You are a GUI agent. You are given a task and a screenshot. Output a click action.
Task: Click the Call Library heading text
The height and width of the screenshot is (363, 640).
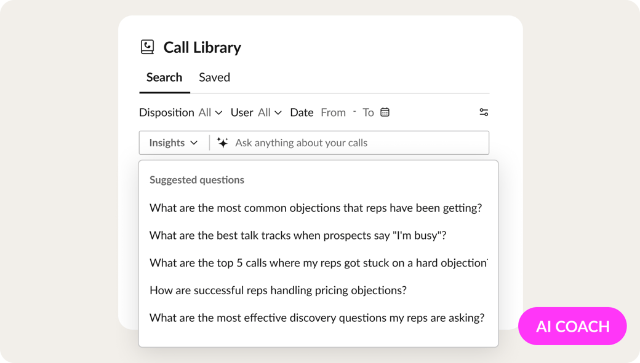pyautogui.click(x=202, y=47)
